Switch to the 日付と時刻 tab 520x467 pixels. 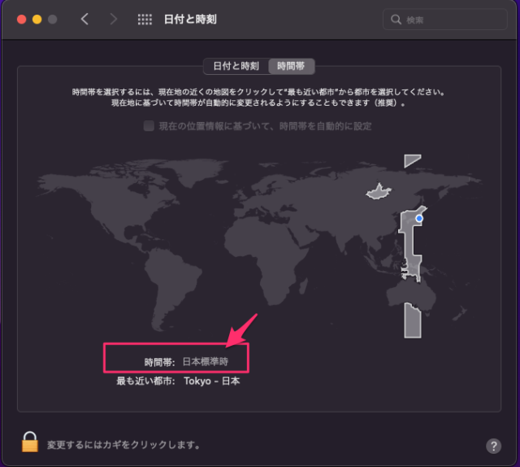(x=236, y=66)
